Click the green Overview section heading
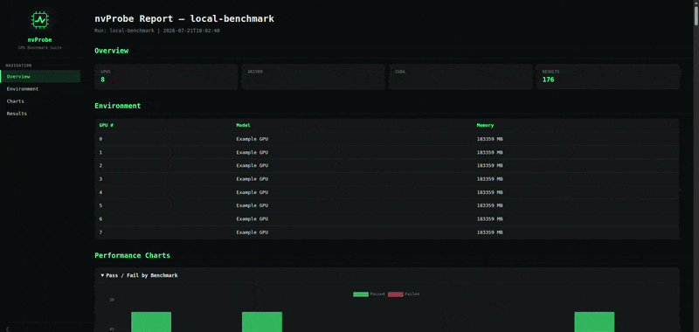The image size is (699, 332). [112, 51]
